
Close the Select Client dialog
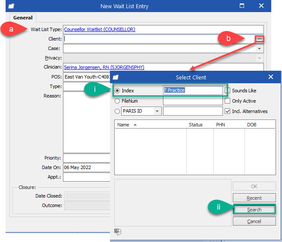(x=270, y=77)
